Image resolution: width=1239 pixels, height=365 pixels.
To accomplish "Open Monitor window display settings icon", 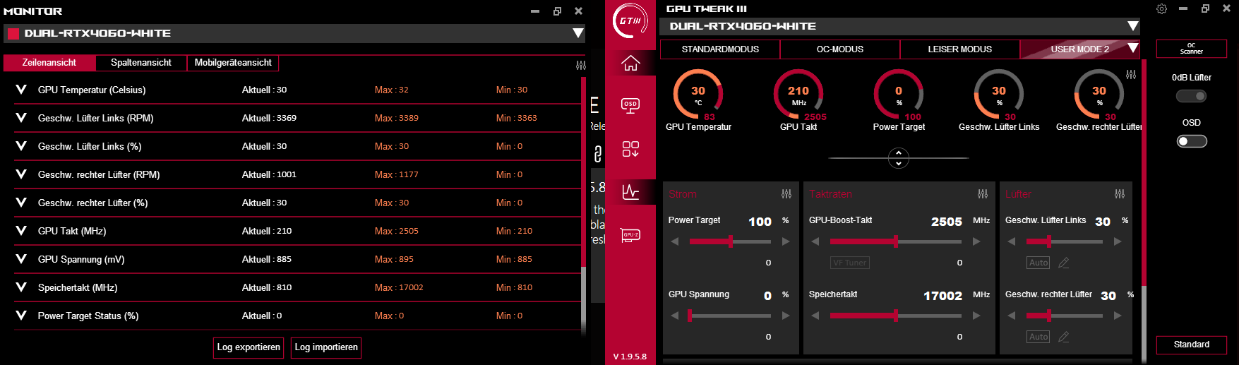I will coord(581,65).
